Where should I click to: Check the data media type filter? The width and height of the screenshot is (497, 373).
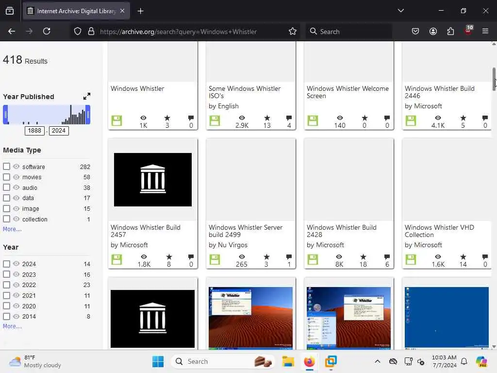6,198
